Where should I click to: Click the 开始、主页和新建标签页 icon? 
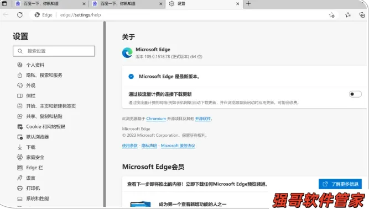point(20,106)
